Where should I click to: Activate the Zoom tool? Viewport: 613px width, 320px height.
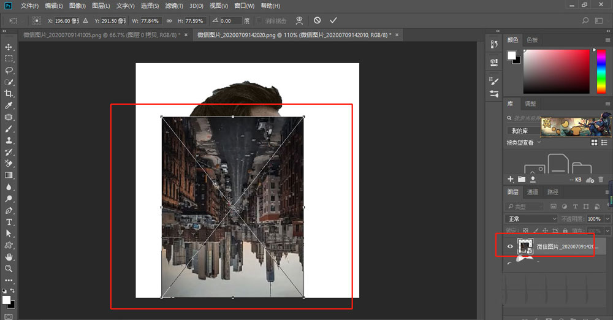point(9,269)
